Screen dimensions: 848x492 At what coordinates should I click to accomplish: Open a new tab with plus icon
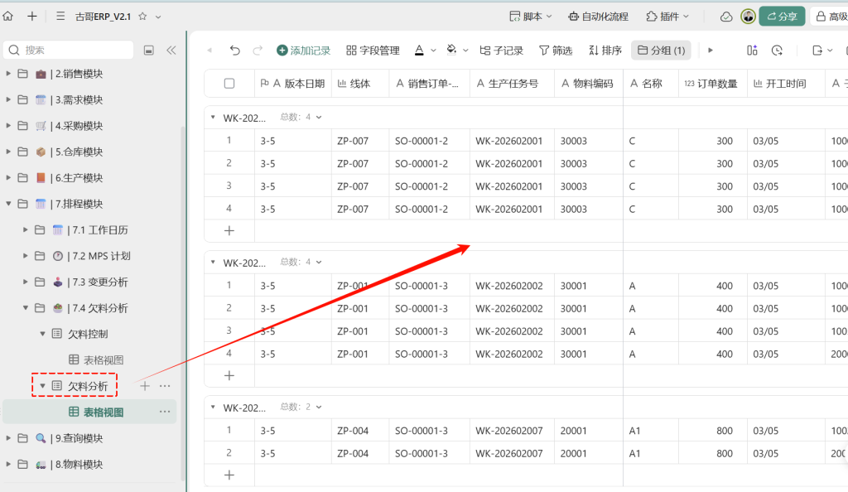point(32,17)
